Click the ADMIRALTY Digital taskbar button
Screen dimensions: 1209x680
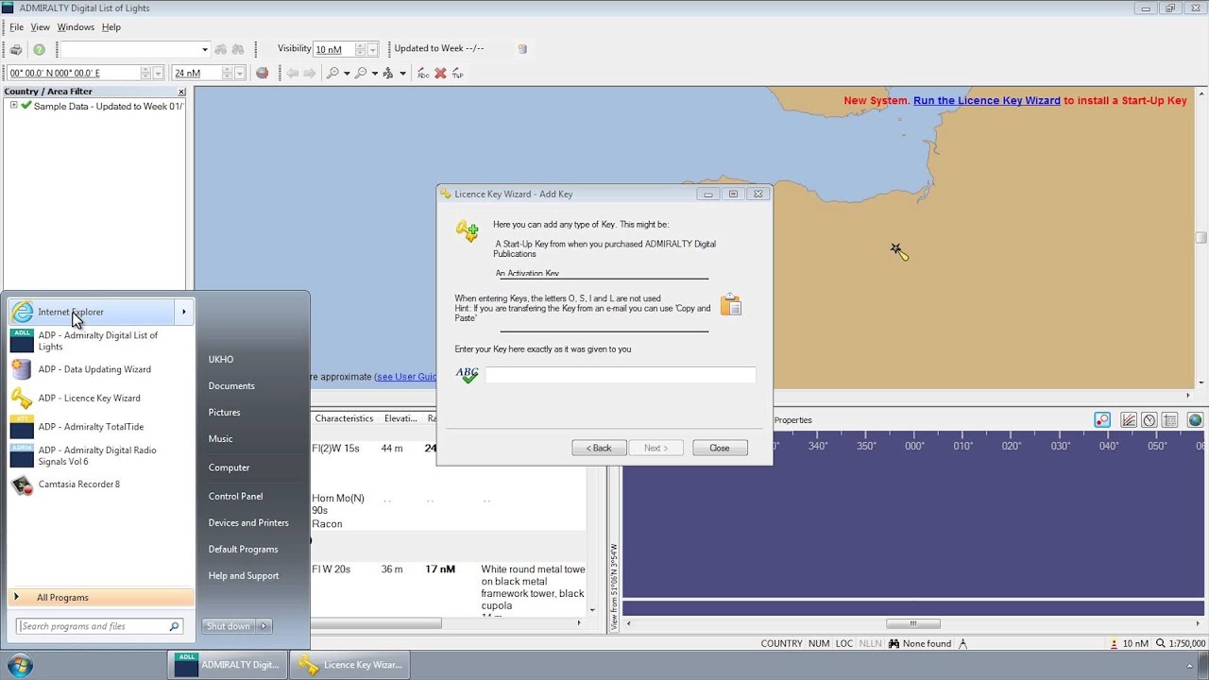[x=228, y=665]
